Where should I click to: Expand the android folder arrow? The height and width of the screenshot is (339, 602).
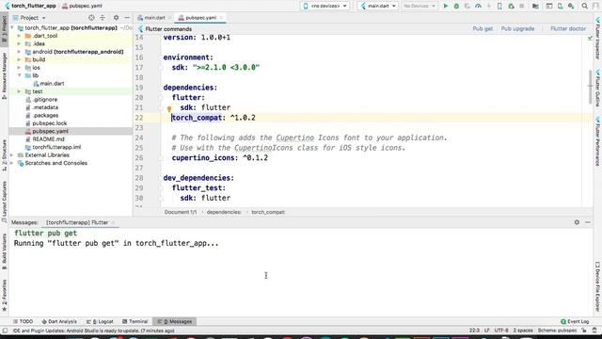tap(19, 52)
